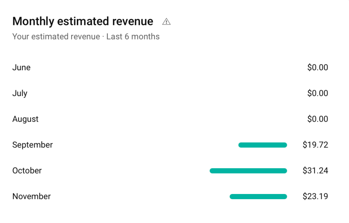Image resolution: width=349 pixels, height=223 pixels.
Task: Select the $23.19 November figure
Action: pos(316,196)
